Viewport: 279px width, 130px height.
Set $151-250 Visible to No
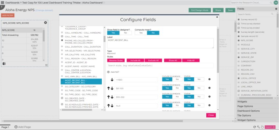(x=199, y=97)
